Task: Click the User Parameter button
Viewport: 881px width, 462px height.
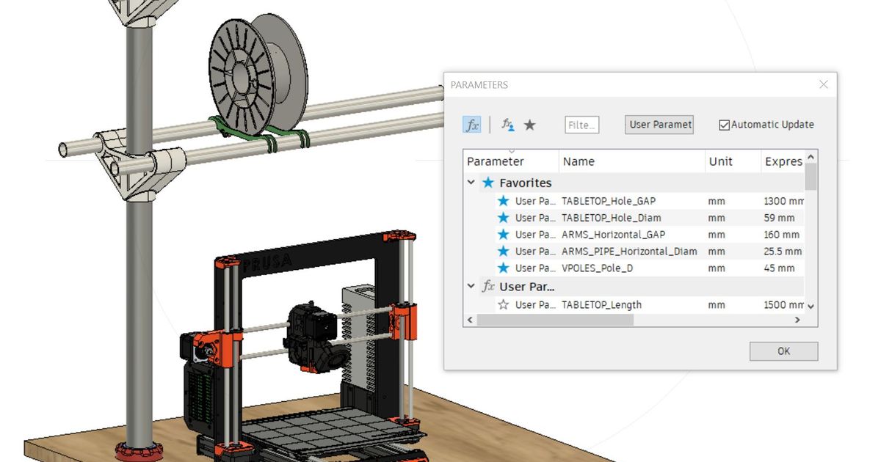Action: pyautogui.click(x=659, y=124)
